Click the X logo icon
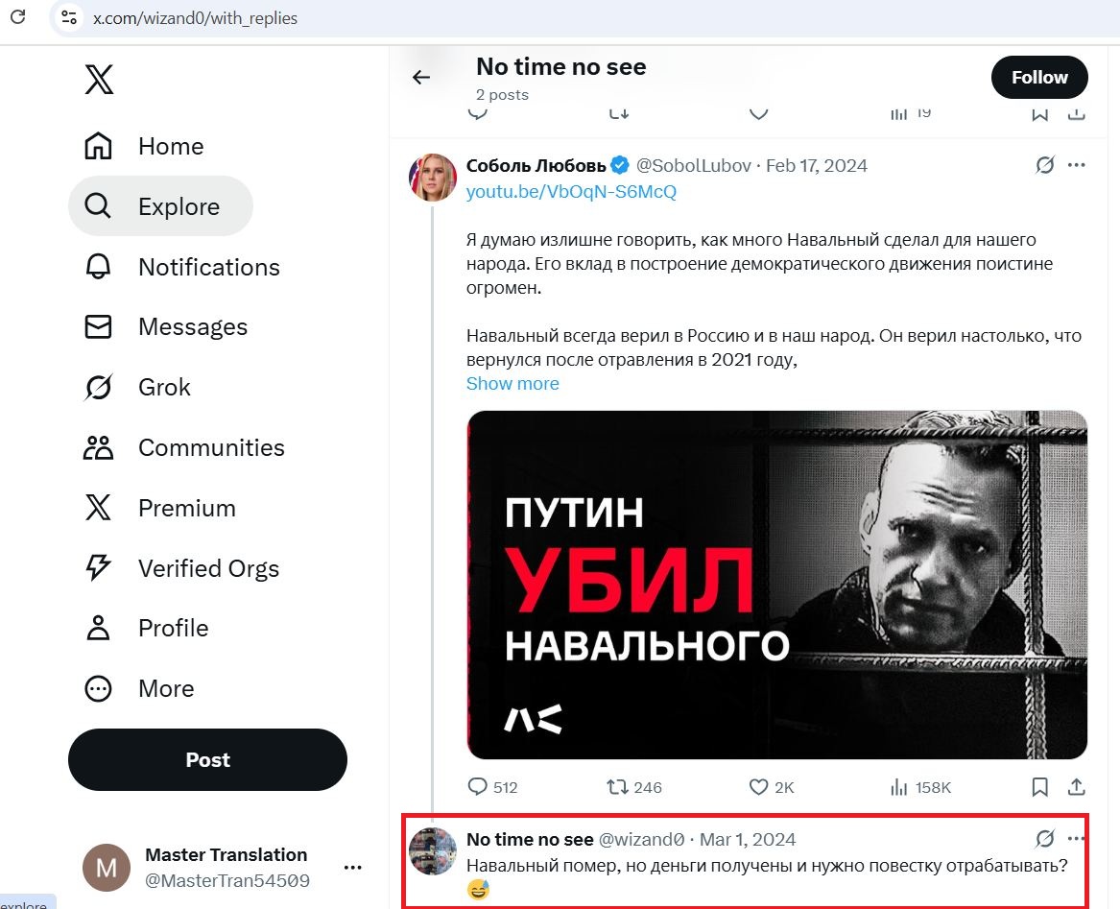The width and height of the screenshot is (1120, 909). (x=99, y=81)
